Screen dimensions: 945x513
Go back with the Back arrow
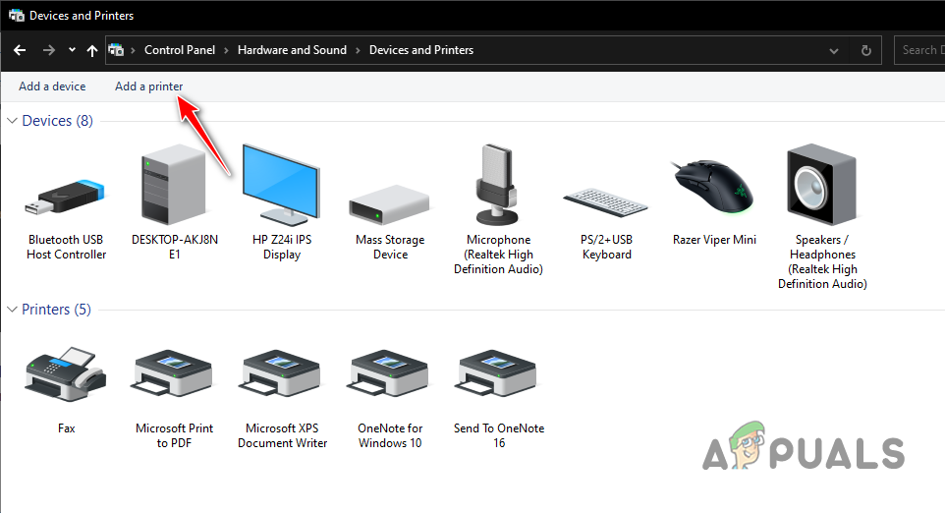point(20,50)
